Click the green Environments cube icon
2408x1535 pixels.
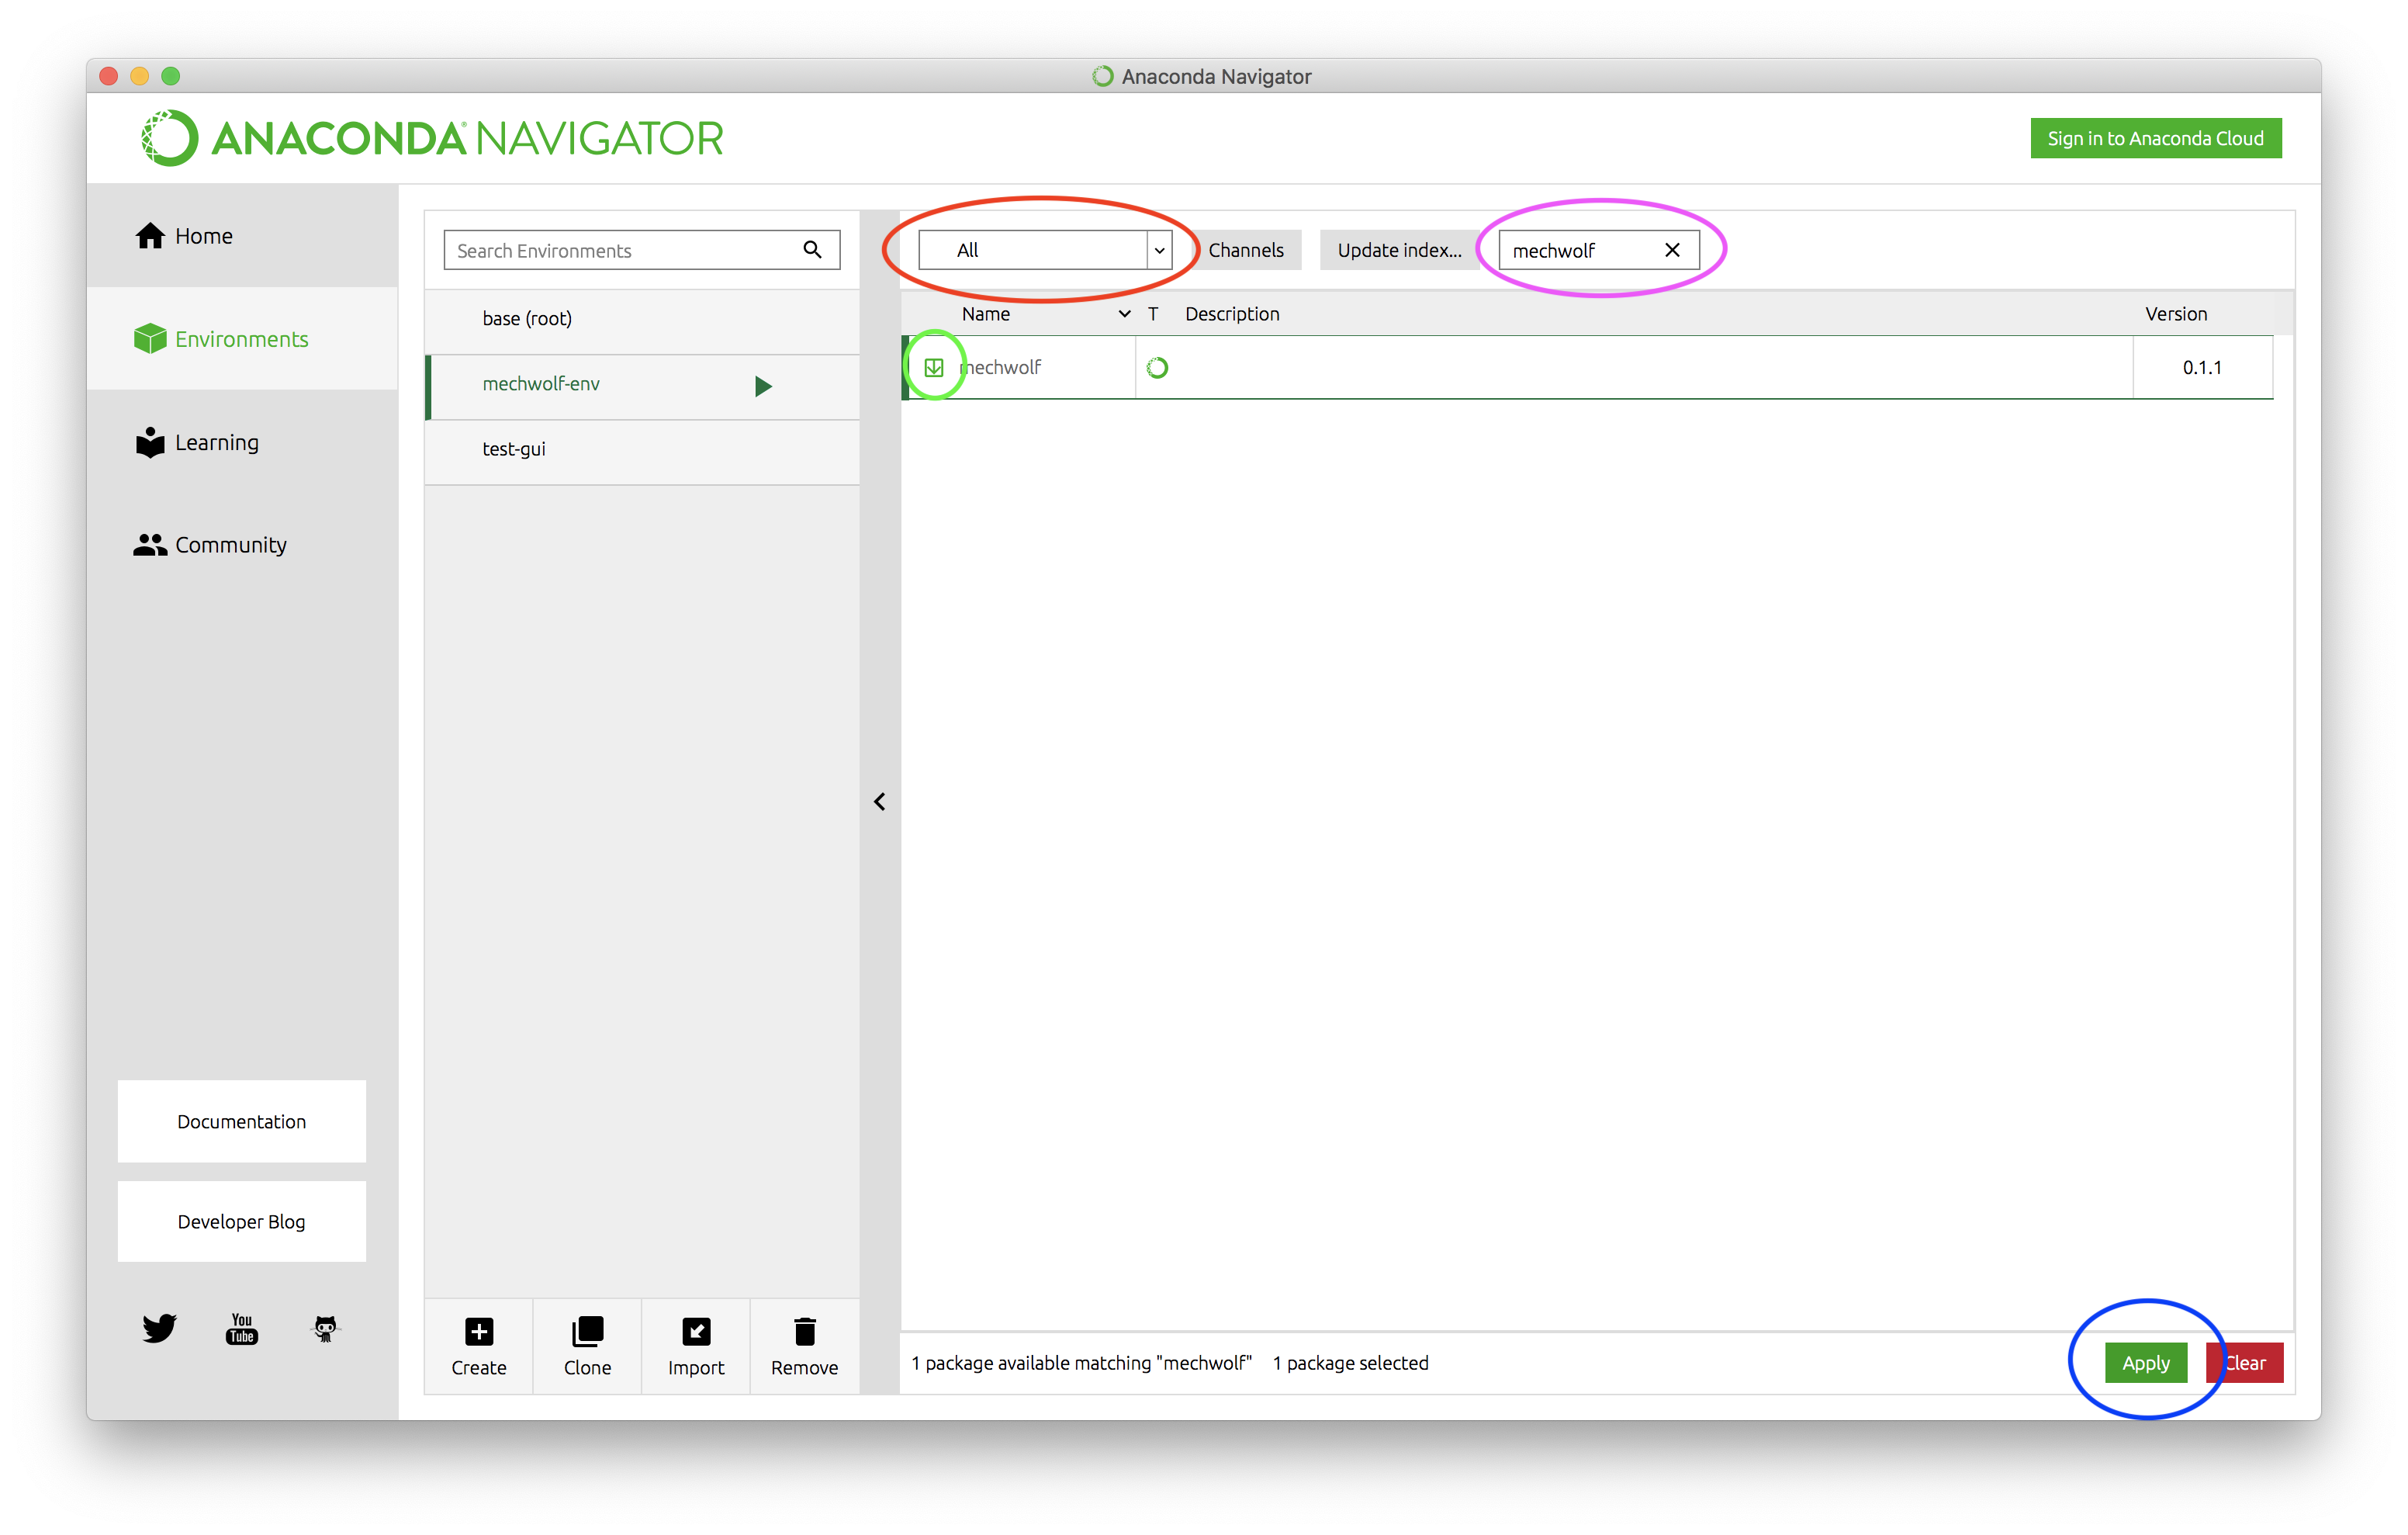[150, 338]
